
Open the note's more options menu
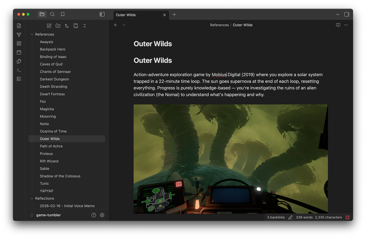tap(346, 25)
